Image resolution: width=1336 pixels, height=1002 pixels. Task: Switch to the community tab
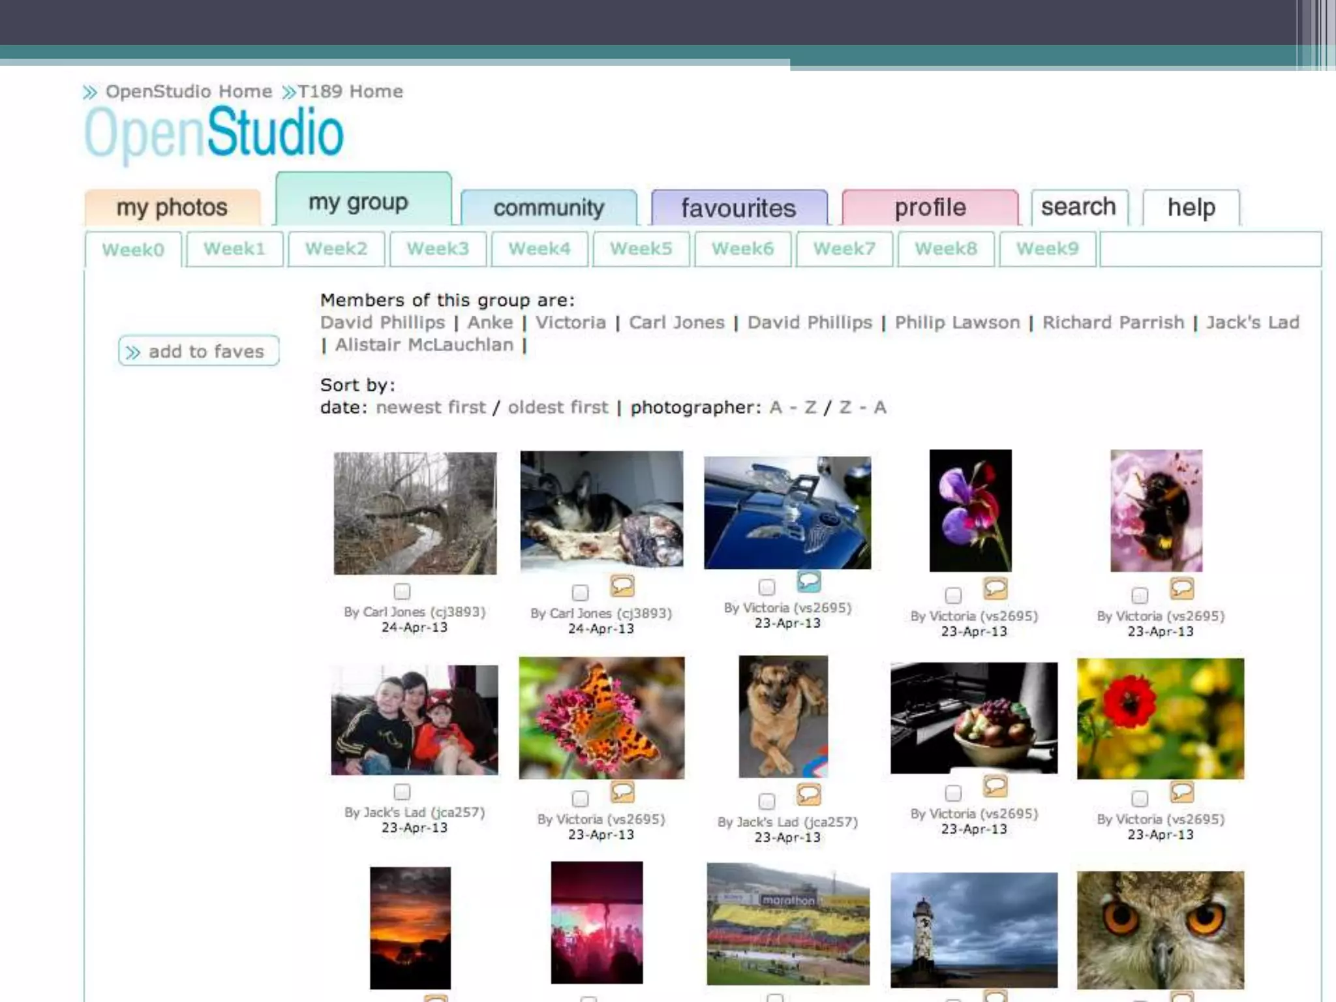pos(549,208)
